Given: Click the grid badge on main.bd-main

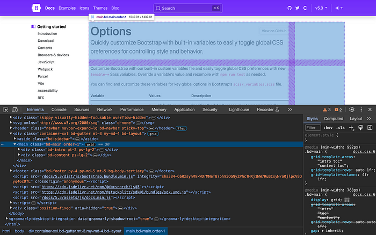Looking at the screenshot, I should coord(90,144).
